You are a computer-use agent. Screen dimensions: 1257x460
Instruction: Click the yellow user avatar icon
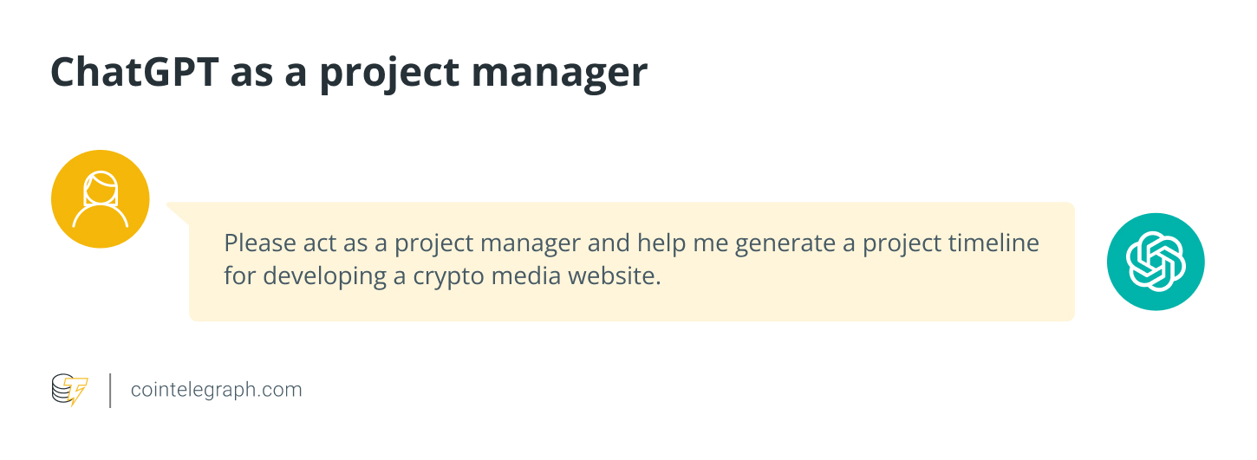tap(101, 199)
